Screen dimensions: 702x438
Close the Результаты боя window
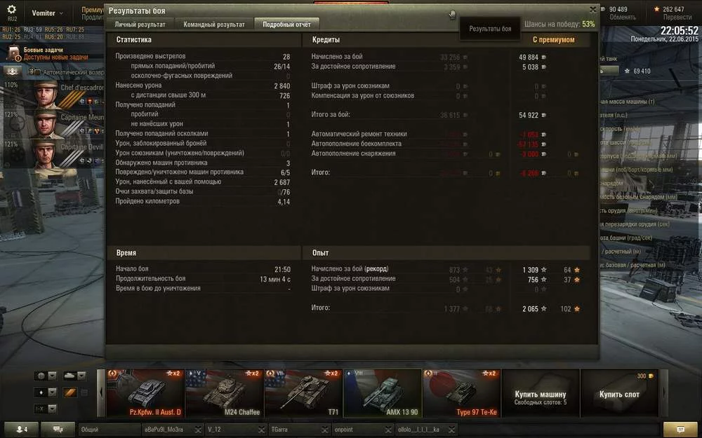tap(592, 9)
